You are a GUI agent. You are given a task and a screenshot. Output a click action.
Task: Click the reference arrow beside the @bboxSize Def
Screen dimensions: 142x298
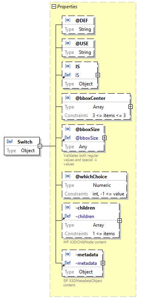pos(63,140)
